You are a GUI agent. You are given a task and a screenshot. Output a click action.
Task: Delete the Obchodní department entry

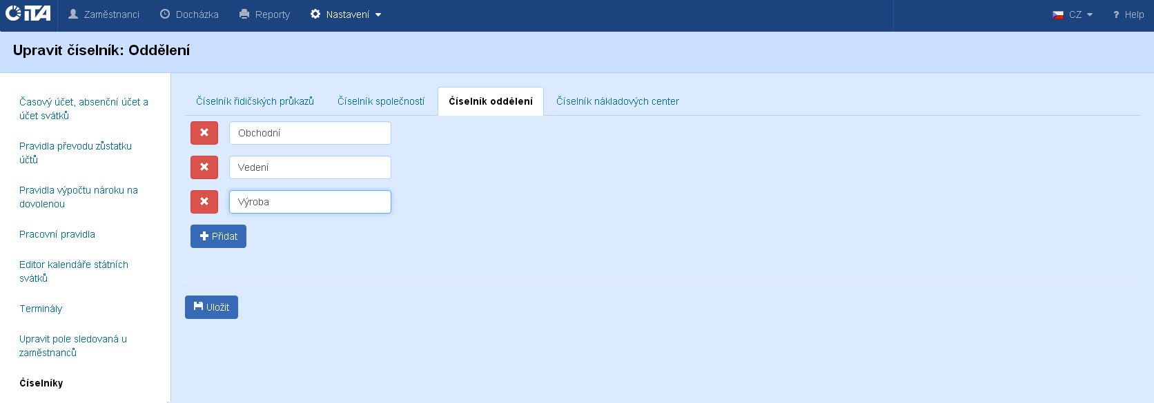click(x=204, y=133)
